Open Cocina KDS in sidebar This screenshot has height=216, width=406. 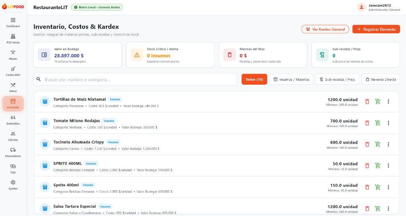click(x=13, y=71)
